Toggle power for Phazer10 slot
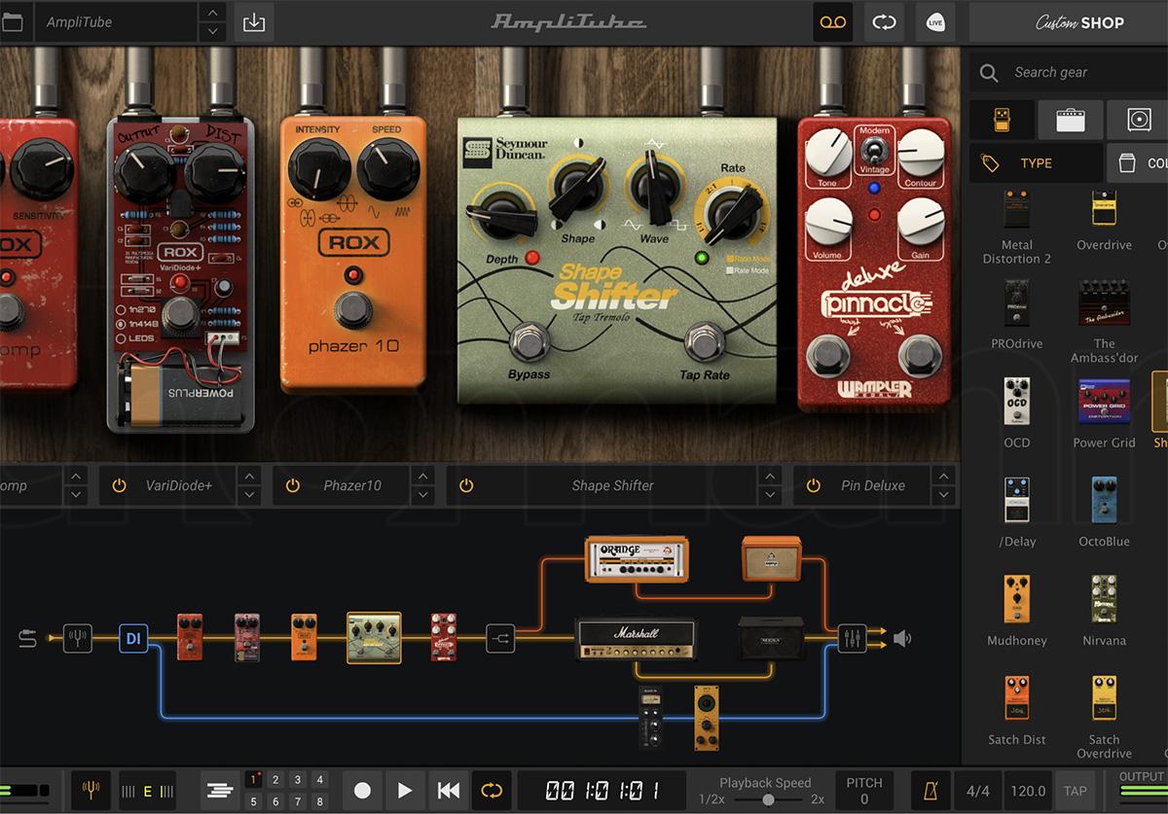Viewport: 1168px width, 814px height. 292,485
